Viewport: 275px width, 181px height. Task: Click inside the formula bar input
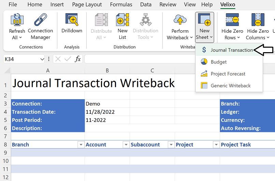[179, 59]
